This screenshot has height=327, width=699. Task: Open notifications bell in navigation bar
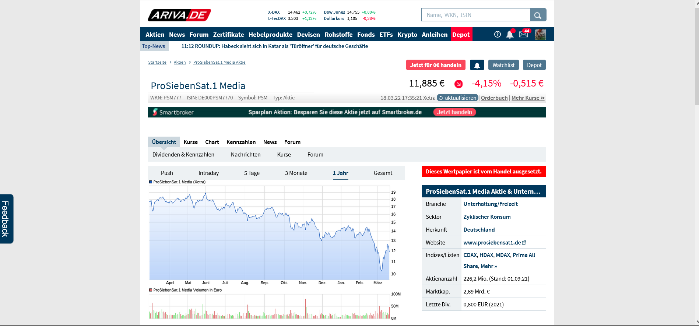(510, 34)
